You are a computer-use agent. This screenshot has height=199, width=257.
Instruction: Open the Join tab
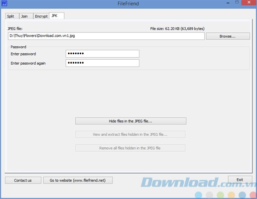click(26, 16)
